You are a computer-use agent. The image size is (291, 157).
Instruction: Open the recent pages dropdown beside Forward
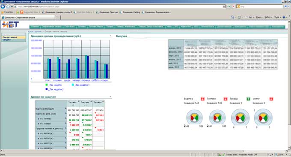[12, 6]
